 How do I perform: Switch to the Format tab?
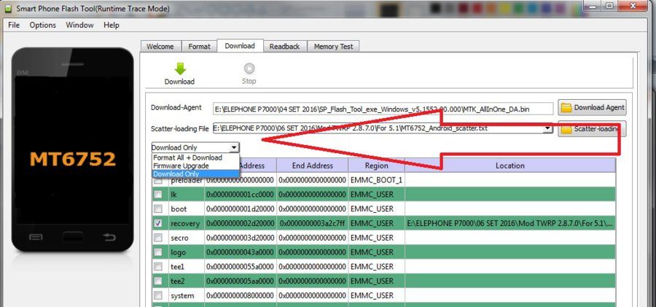[199, 47]
